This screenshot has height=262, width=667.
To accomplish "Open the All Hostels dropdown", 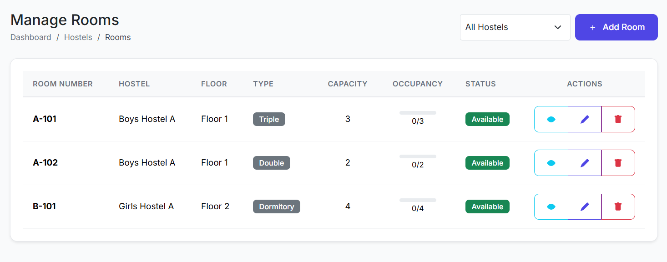I will 515,27.
